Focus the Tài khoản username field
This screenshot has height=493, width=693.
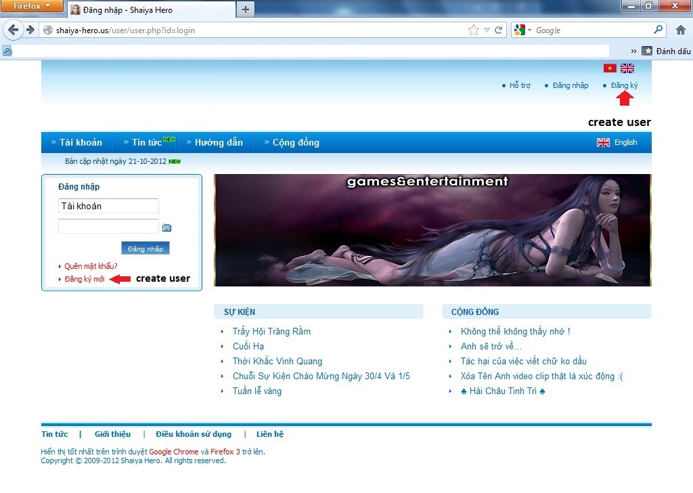pos(108,206)
